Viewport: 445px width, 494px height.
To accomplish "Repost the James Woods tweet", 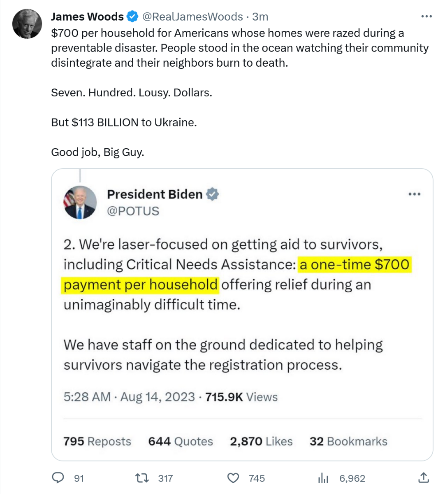I will (142, 478).
